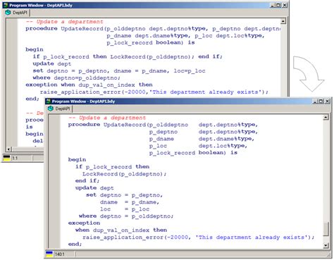
Task: Click the 'p_deptno dept.deptno%type,' line in front window
Action: point(204,132)
